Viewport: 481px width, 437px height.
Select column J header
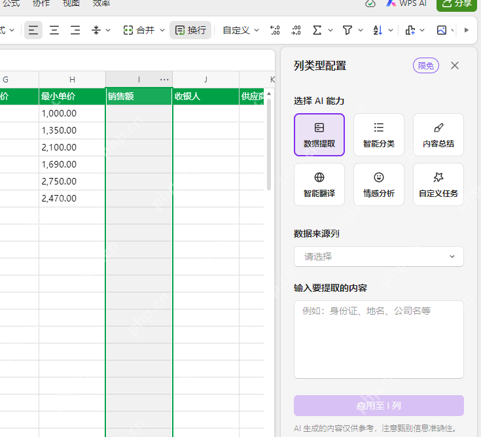[x=205, y=80]
